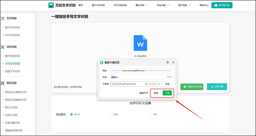This screenshot has height=136, width=256.
Task: Click the 一键搞定手写文字识别 heading
Action: tap(70, 16)
